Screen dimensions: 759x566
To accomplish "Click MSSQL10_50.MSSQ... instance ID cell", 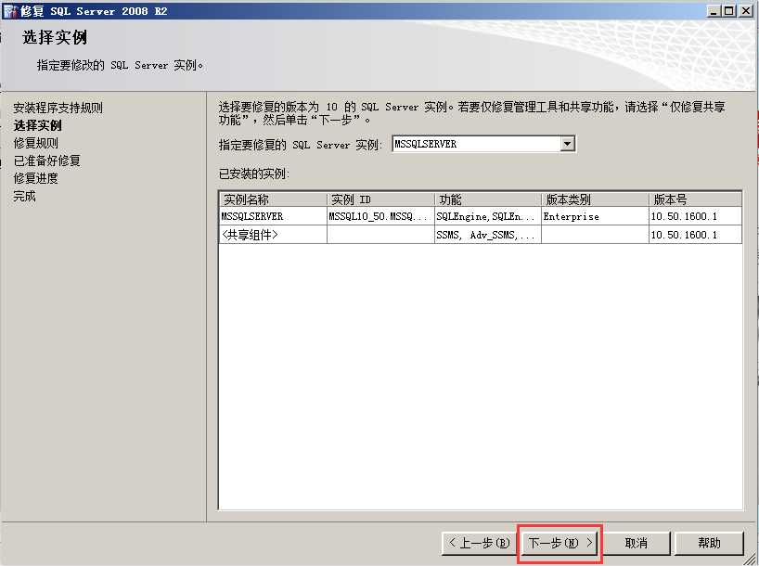I will (x=381, y=216).
